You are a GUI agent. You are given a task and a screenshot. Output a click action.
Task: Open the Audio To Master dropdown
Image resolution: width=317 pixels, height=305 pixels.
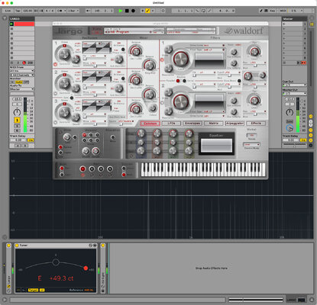(21, 89)
